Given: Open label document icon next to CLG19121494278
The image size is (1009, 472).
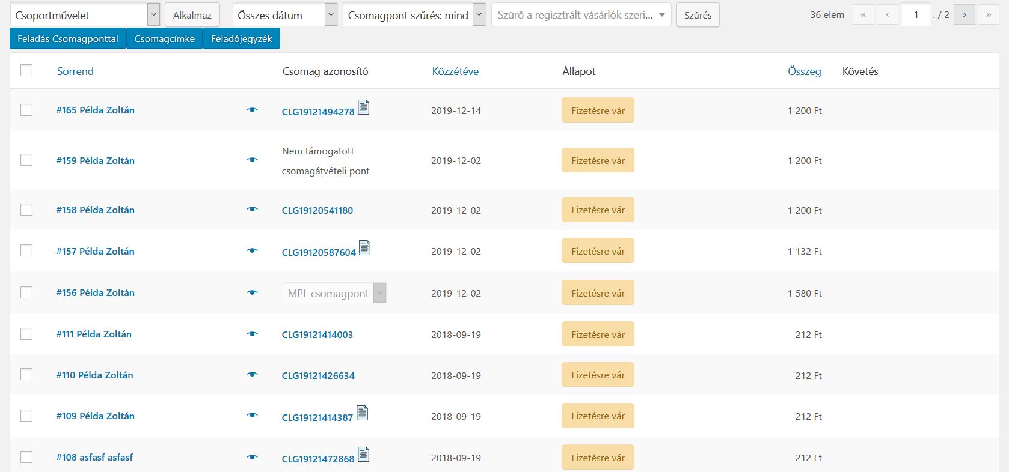Looking at the screenshot, I should click(363, 107).
